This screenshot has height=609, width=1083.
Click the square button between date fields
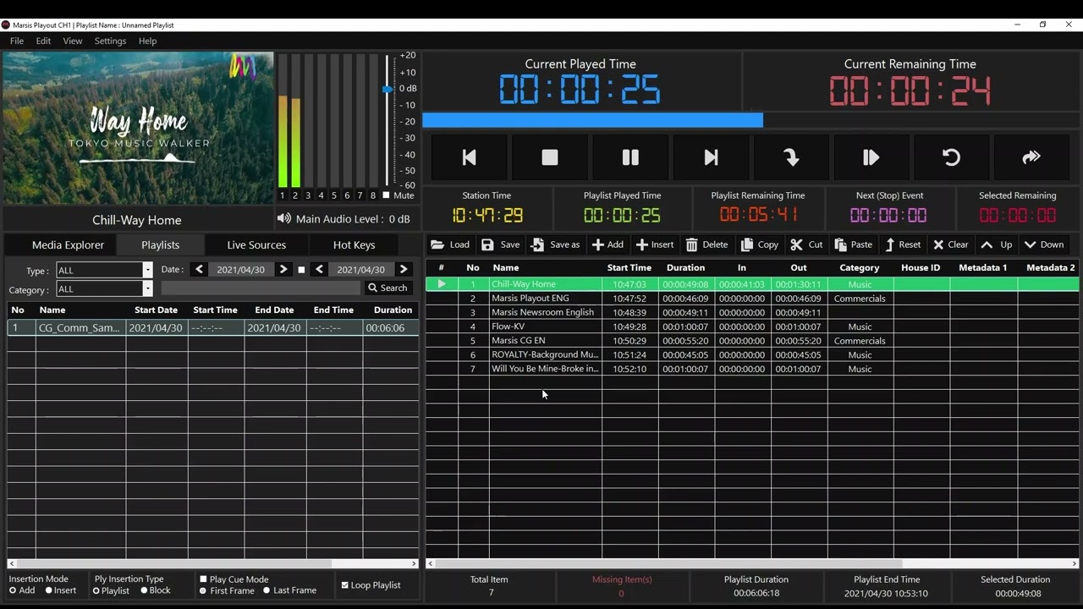(x=301, y=270)
